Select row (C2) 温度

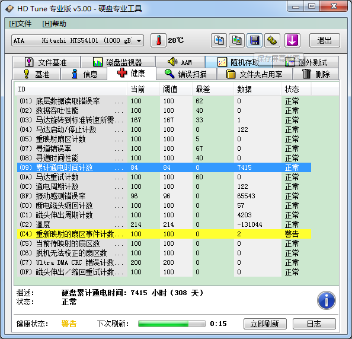point(164,224)
